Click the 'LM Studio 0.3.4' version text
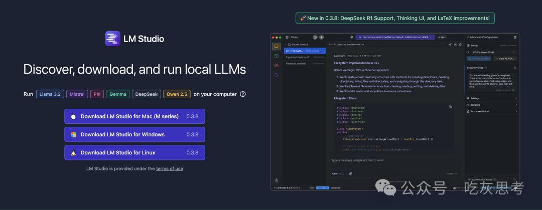Viewport: 542px width, 210px height. point(284,188)
